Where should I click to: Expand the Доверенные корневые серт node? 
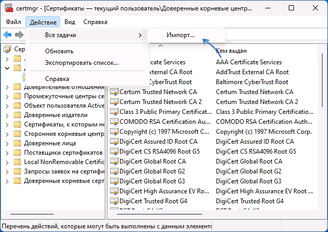point(7,181)
